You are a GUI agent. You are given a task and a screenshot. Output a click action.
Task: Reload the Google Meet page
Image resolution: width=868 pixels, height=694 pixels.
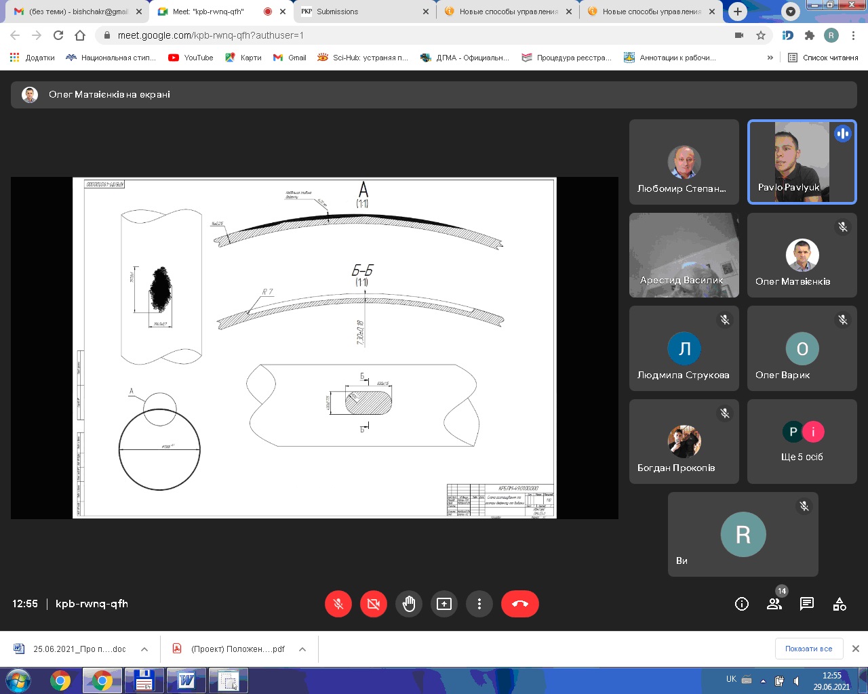pyautogui.click(x=58, y=35)
